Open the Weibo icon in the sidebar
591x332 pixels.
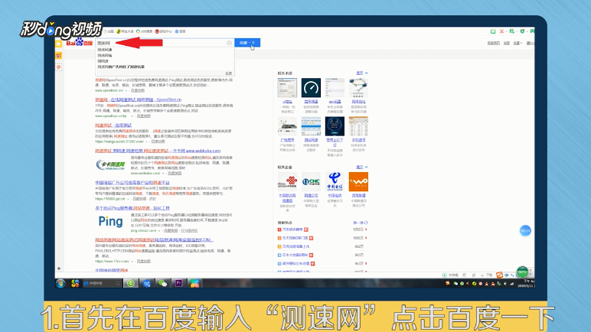pyautogui.click(x=59, y=56)
